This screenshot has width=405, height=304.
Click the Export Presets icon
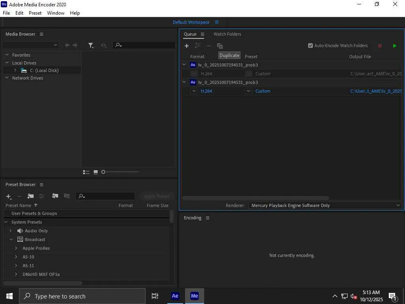[x=66, y=196]
